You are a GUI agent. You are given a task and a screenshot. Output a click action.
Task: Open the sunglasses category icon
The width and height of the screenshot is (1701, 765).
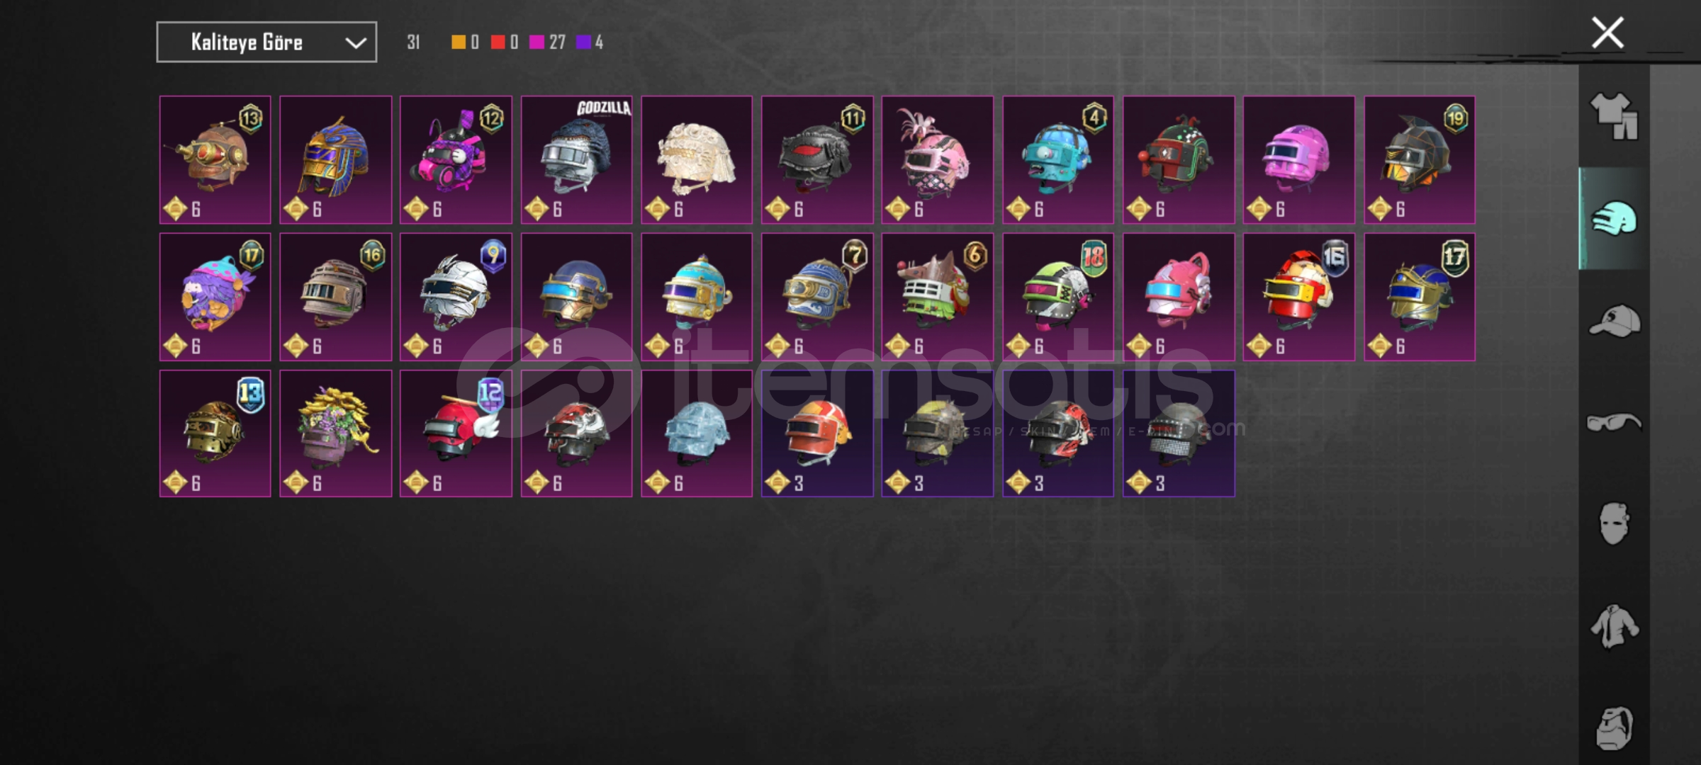click(x=1615, y=423)
